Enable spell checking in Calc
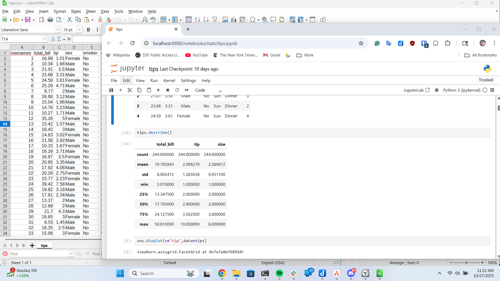 [x=153, y=19]
